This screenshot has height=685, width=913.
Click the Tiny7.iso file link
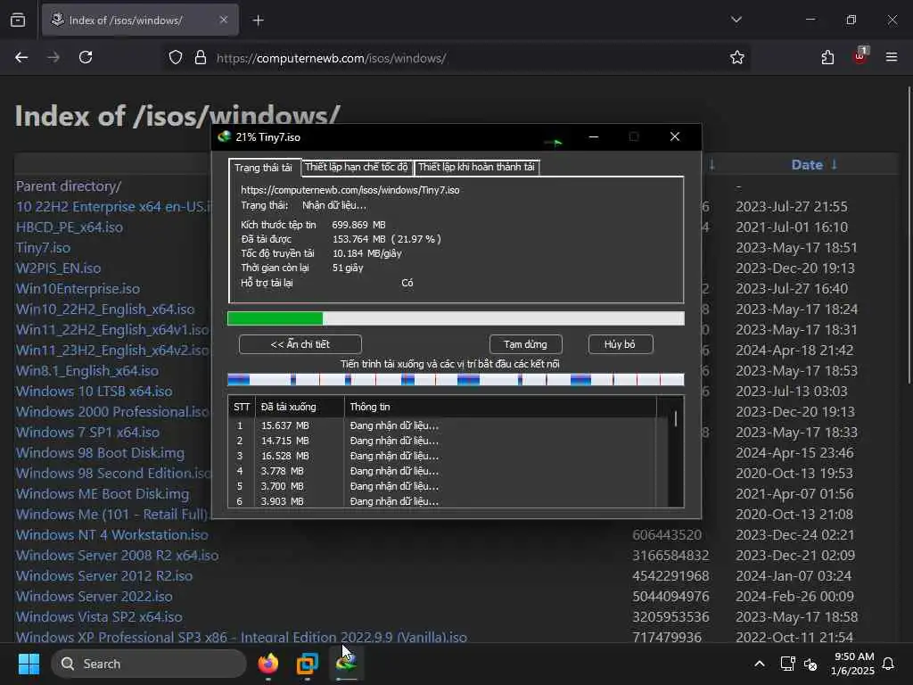[43, 248]
